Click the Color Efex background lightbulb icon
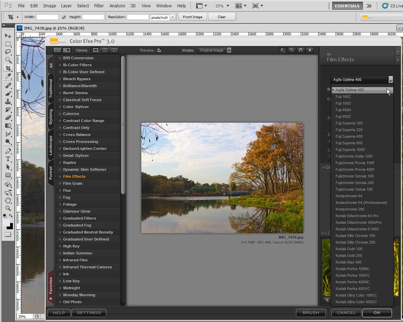403x322 pixels. click(x=310, y=50)
